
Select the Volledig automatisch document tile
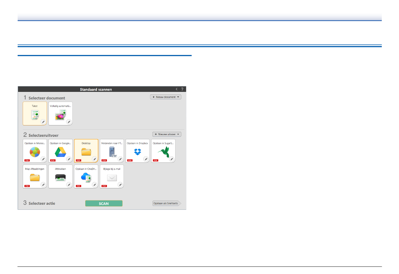(x=60, y=113)
